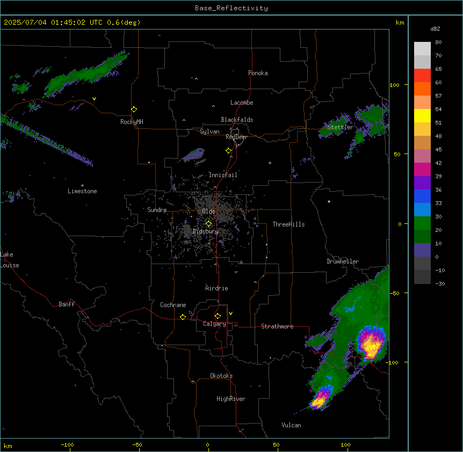Select the yellow V marker northwest of RockyMH

point(94,99)
